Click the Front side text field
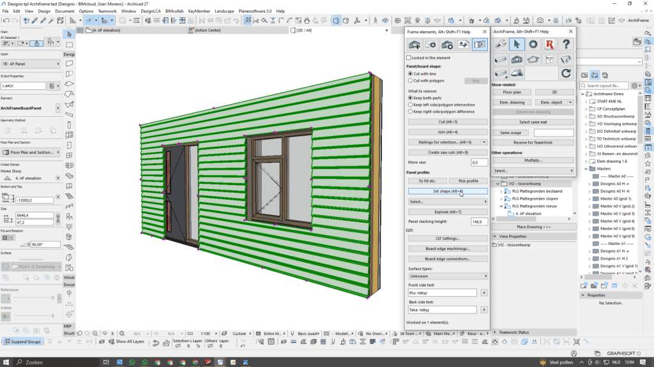 tap(442, 293)
